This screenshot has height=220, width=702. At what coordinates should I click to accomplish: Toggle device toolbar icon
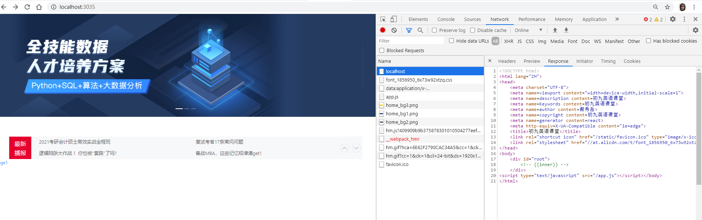[x=394, y=19]
